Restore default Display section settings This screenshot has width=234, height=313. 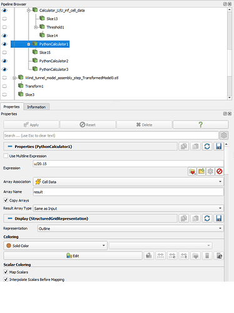pyautogui.click(x=207, y=218)
